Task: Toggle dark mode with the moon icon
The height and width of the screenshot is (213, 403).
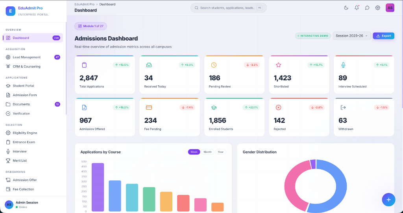Action: point(346,8)
